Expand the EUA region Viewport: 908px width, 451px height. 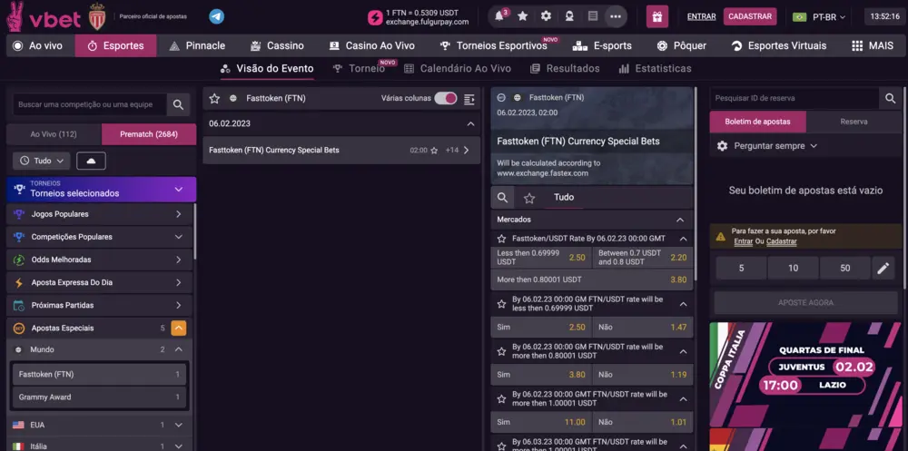tap(178, 425)
